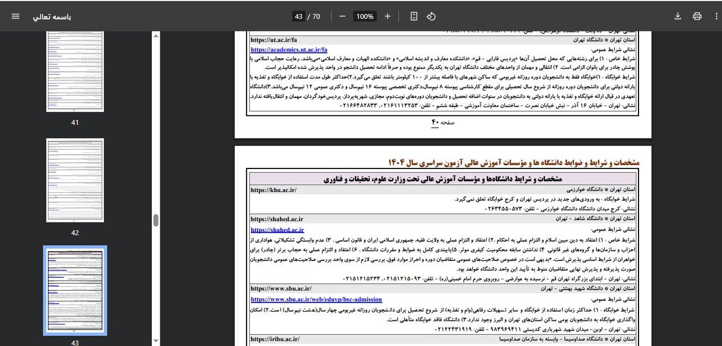722x346 pixels.
Task: Select the page 41 thumbnail
Action: tap(75, 70)
